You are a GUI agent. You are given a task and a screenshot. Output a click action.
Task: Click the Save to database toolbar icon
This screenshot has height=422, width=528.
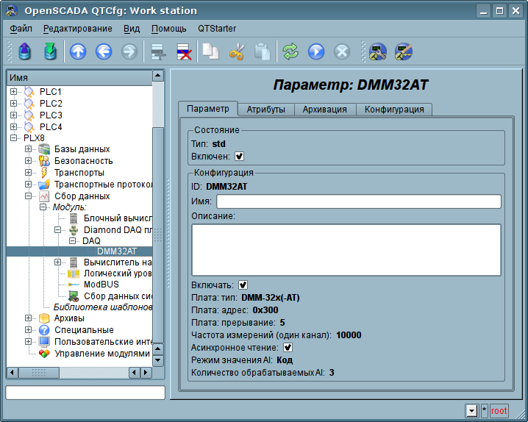pyautogui.click(x=50, y=51)
